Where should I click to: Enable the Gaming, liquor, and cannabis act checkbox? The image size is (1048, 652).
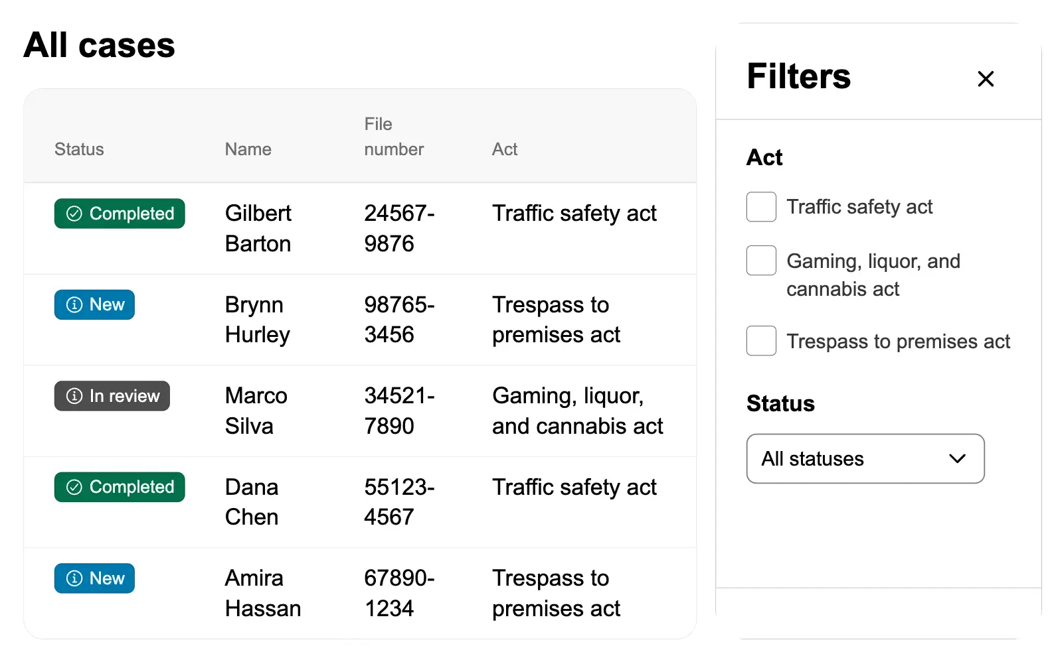point(761,261)
